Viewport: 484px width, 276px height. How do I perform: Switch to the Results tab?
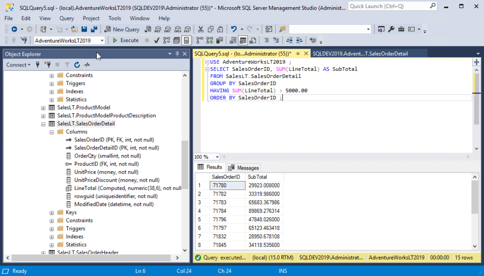210,167
